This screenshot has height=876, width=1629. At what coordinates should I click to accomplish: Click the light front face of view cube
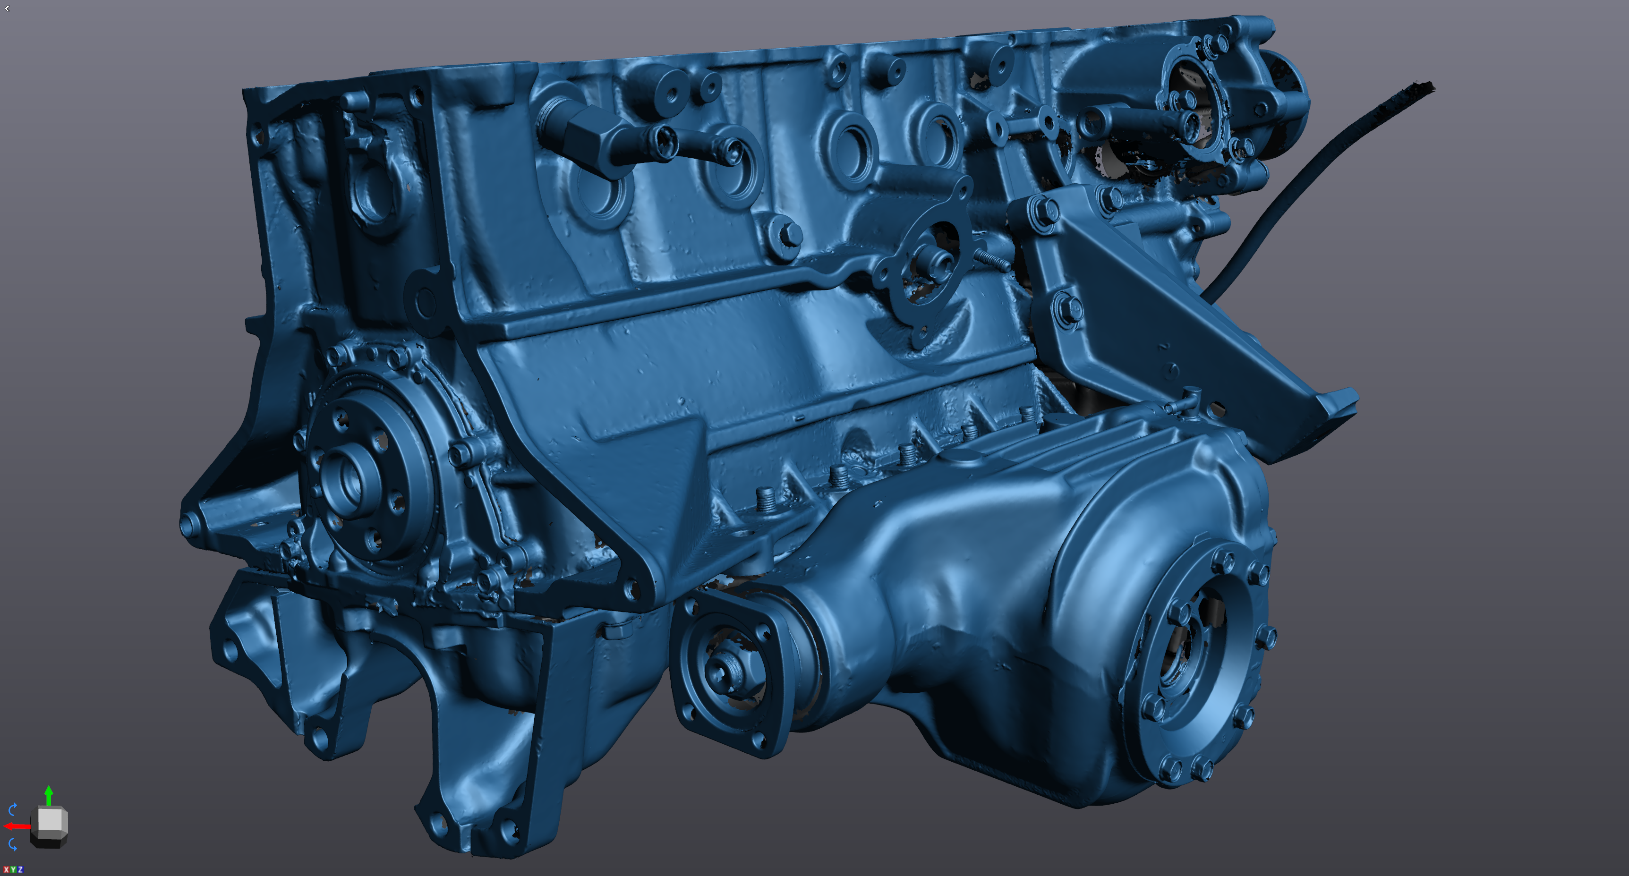pyautogui.click(x=50, y=820)
